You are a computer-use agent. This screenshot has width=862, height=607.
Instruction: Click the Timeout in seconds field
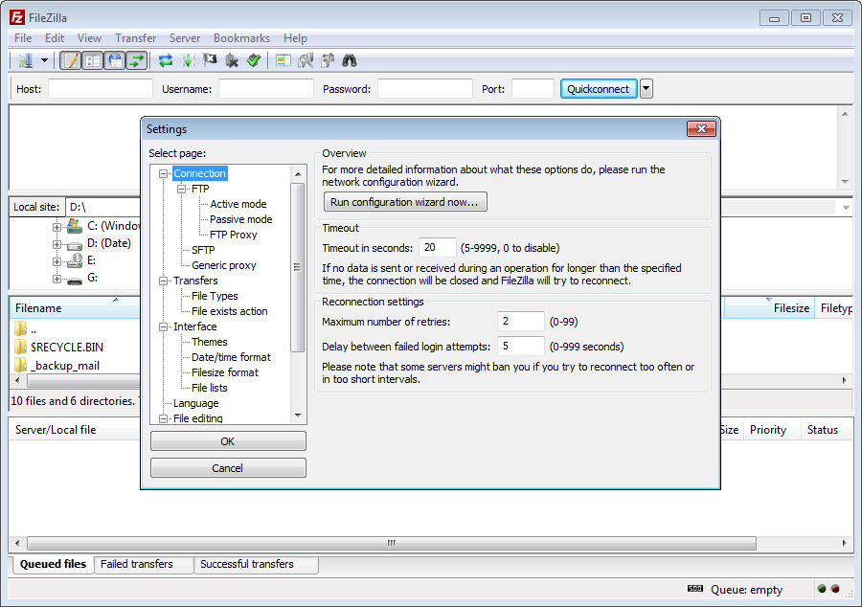point(438,248)
